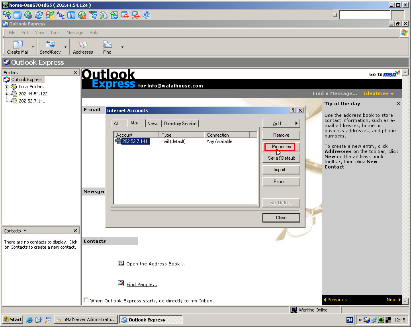Open the Address Book link
Image resolution: width=411 pixels, height=327 pixels.
[x=155, y=264]
